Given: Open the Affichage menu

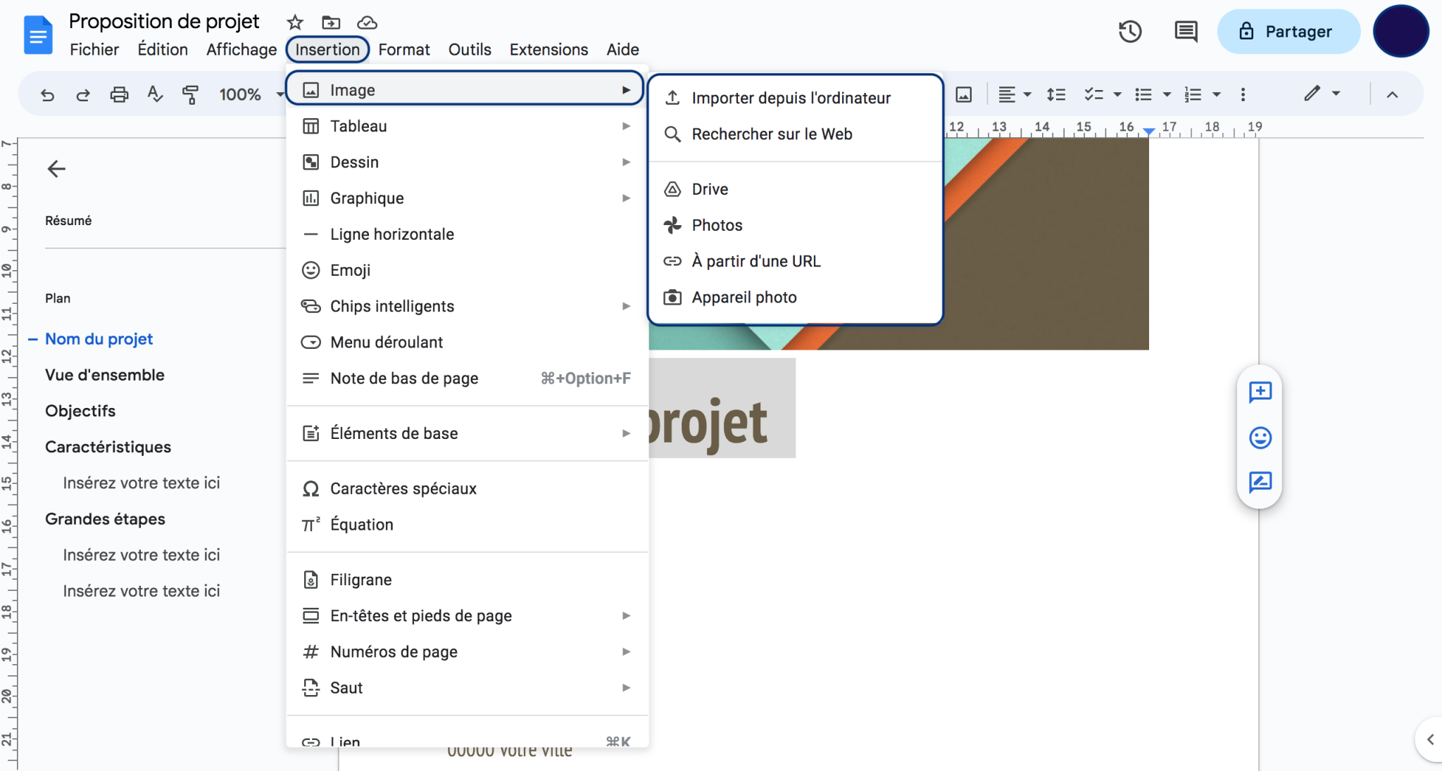Looking at the screenshot, I should [x=242, y=49].
